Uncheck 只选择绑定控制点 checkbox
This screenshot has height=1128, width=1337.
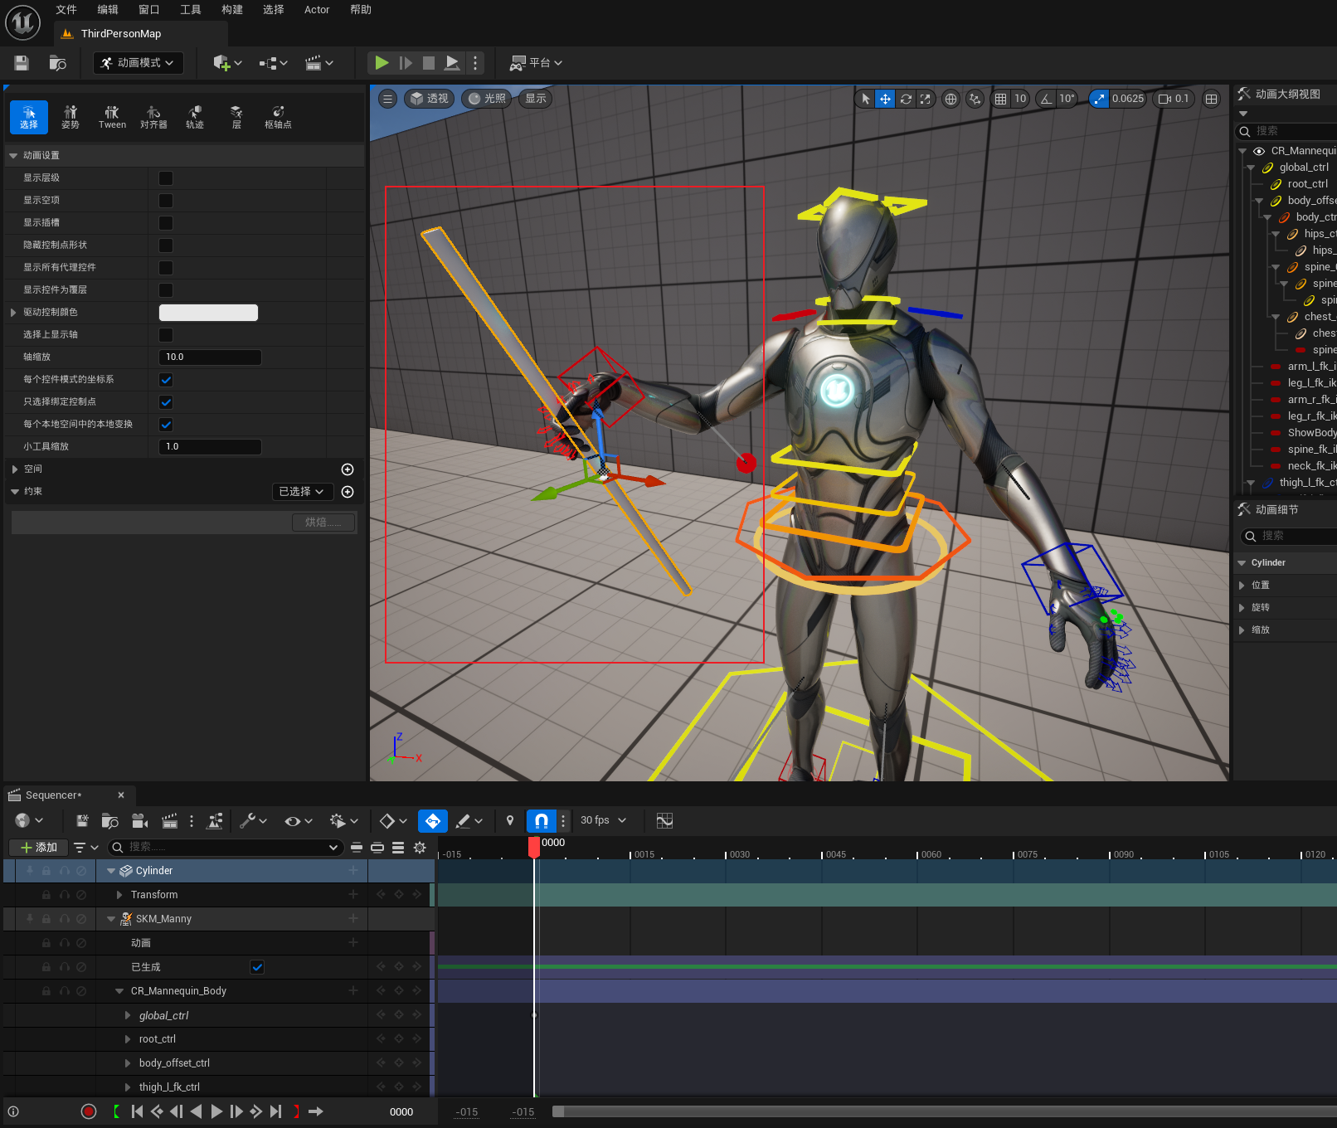pyautogui.click(x=166, y=402)
